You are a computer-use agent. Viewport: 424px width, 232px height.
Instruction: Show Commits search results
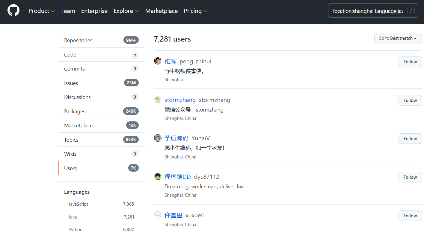click(x=101, y=69)
